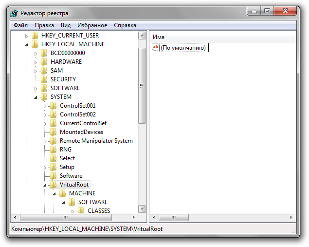
Task: Click the Registry Editor icon in title bar
Action: pos(16,13)
